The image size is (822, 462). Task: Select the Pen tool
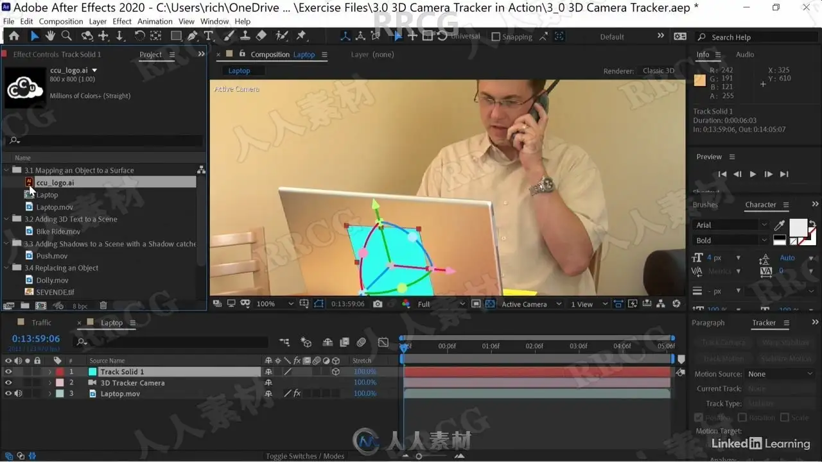(x=192, y=36)
